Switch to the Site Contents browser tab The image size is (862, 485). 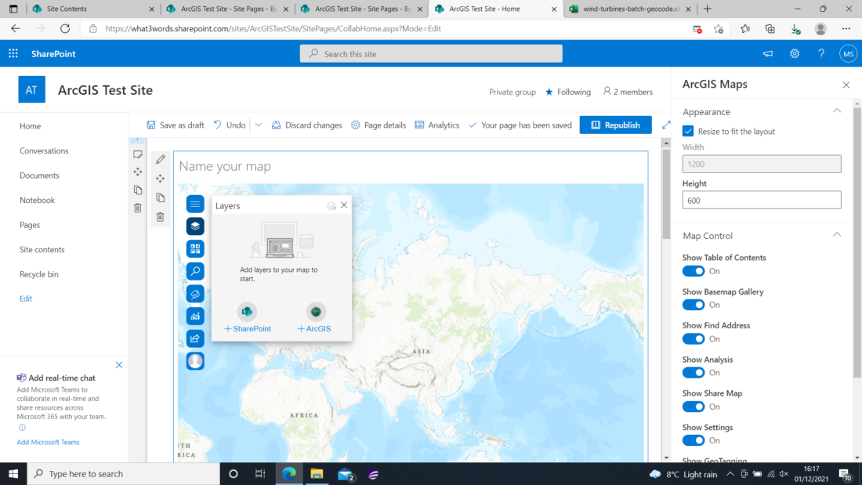pos(92,9)
